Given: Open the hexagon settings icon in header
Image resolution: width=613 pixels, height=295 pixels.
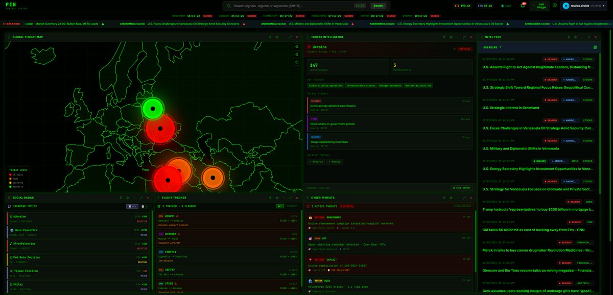Looking at the screenshot, I should [554, 6].
